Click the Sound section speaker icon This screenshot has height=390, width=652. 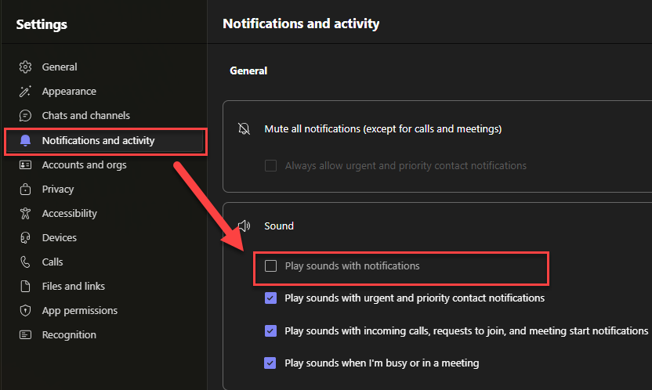click(244, 226)
